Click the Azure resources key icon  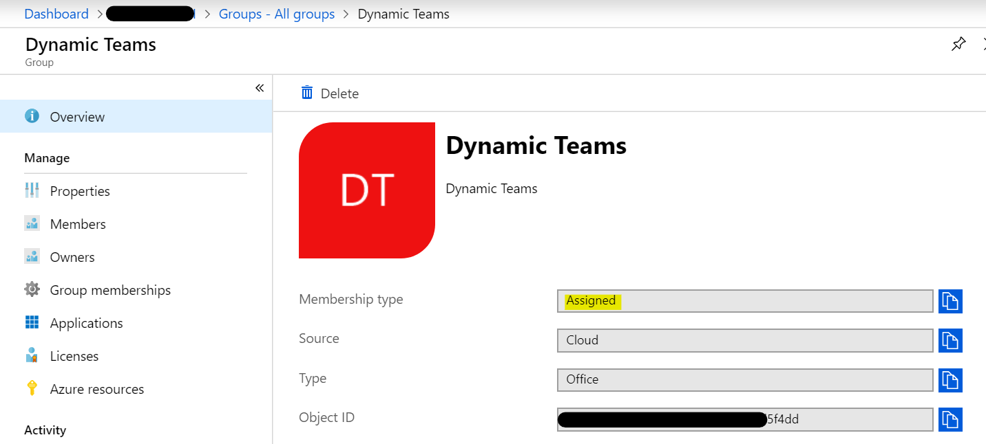click(x=32, y=389)
